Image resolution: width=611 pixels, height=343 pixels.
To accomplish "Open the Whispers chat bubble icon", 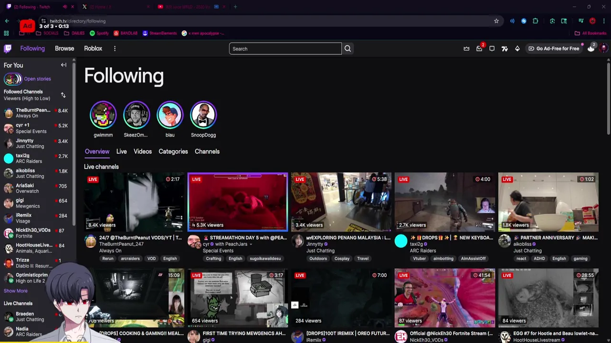I will [x=492, y=49].
